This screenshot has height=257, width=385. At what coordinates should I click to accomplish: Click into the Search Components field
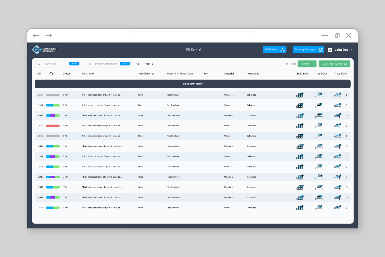[x=106, y=64]
